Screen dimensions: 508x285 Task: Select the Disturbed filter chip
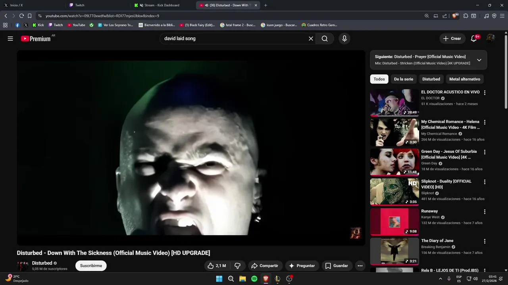pyautogui.click(x=431, y=79)
